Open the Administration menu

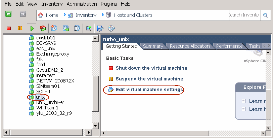[x=82, y=4]
